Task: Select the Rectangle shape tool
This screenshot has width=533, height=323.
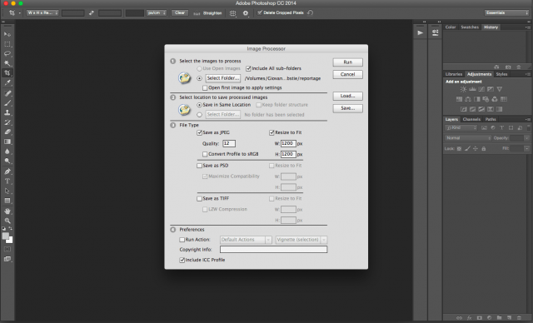Action: coord(7,201)
